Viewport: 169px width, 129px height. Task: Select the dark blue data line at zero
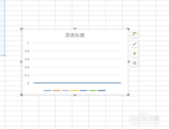(77, 83)
